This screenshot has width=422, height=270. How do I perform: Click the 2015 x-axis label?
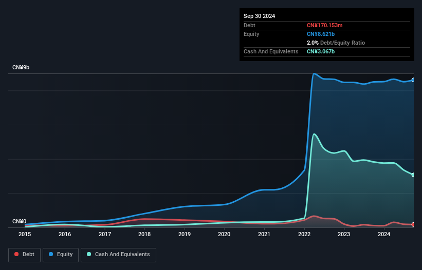pos(25,234)
